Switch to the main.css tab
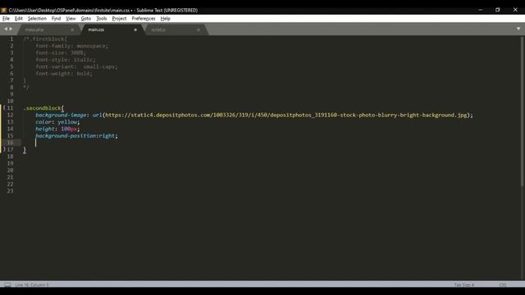Viewport: 525px width, 295px height. point(96,29)
